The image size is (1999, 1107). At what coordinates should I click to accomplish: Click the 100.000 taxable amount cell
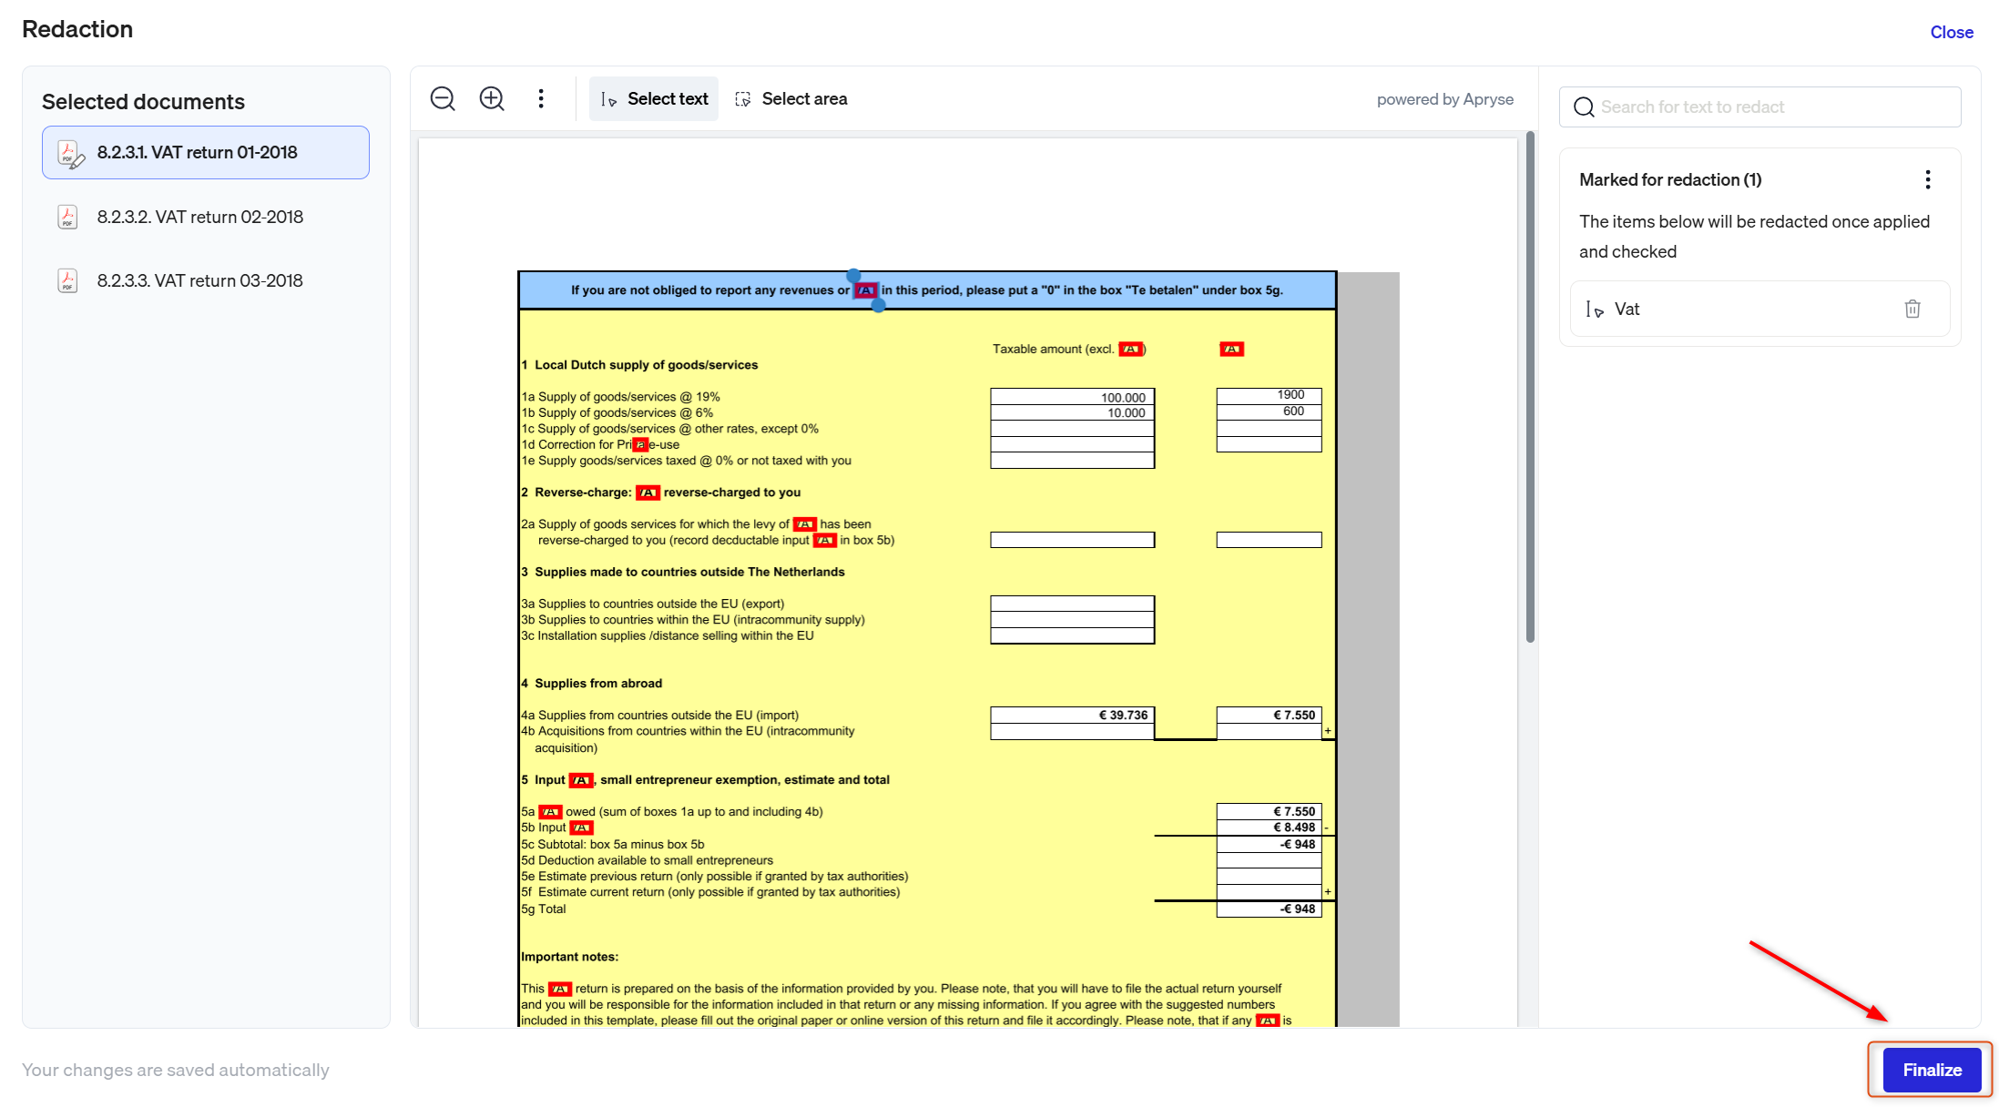click(x=1072, y=397)
